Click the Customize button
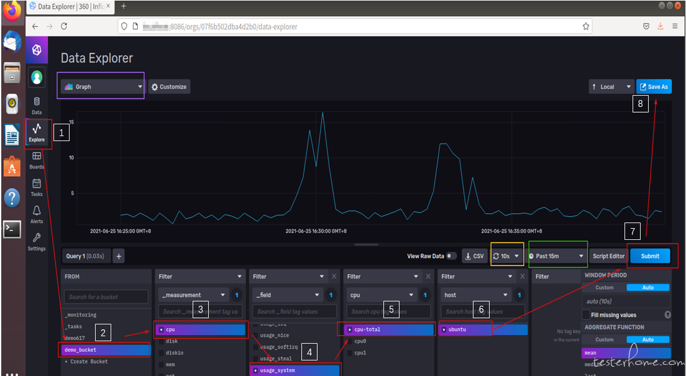This screenshot has width=686, height=376. (169, 86)
